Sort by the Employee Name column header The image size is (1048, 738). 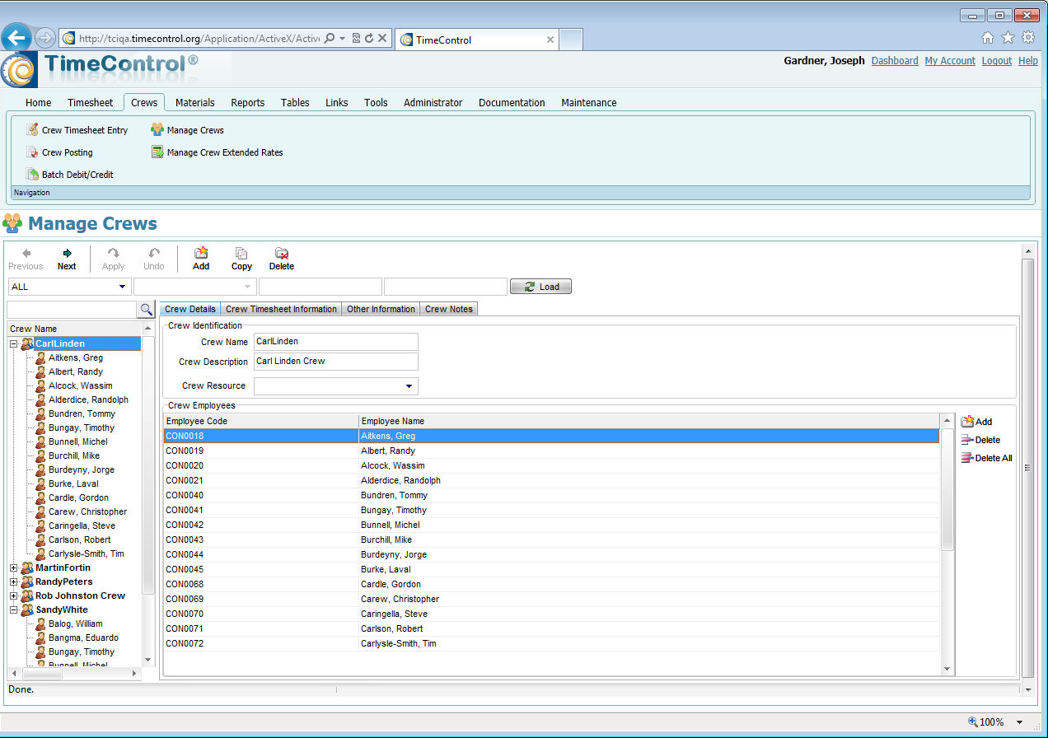(648, 422)
